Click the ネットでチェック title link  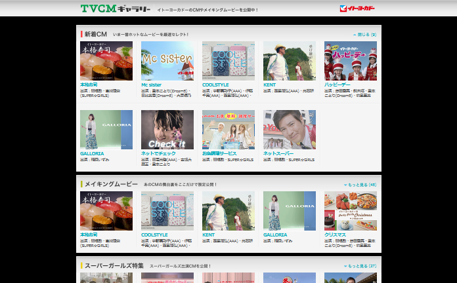158,153
